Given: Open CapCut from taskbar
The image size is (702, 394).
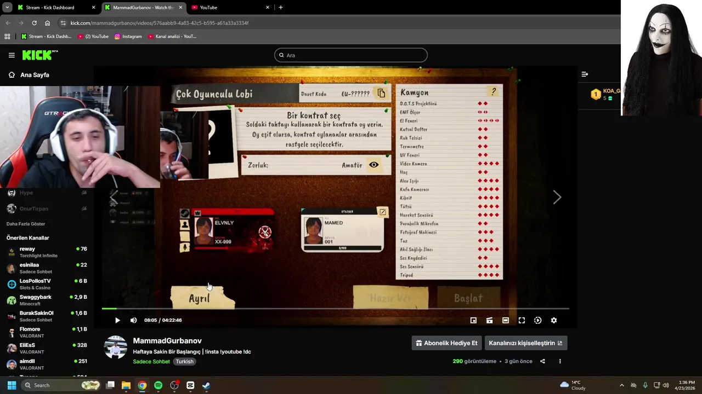Looking at the screenshot, I should [x=190, y=385].
